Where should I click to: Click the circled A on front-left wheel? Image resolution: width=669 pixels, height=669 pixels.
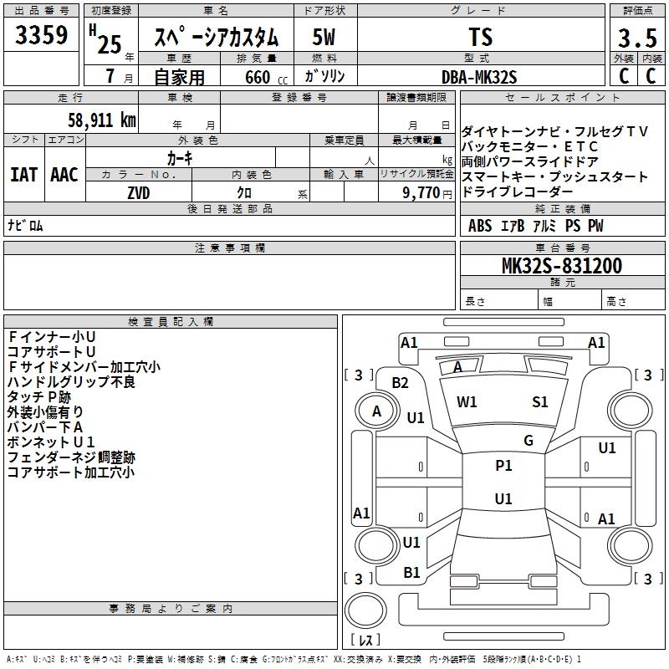point(376,411)
